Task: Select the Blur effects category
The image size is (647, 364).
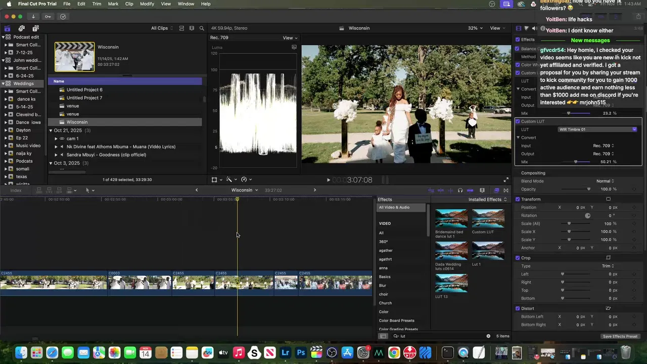Action: [383, 286]
